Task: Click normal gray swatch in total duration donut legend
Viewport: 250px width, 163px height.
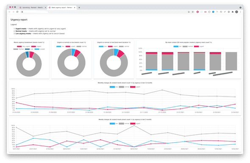Action: coord(121,47)
